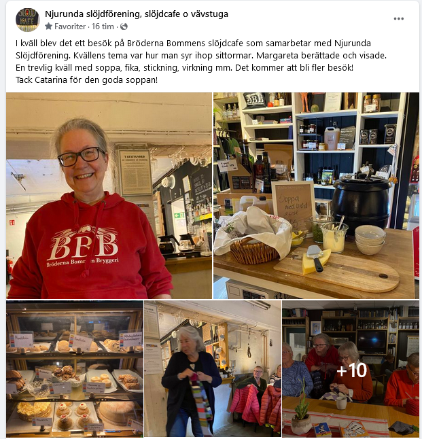Click the Sköjd Kafé page profile picture
The height and width of the screenshot is (439, 422).
click(x=27, y=20)
